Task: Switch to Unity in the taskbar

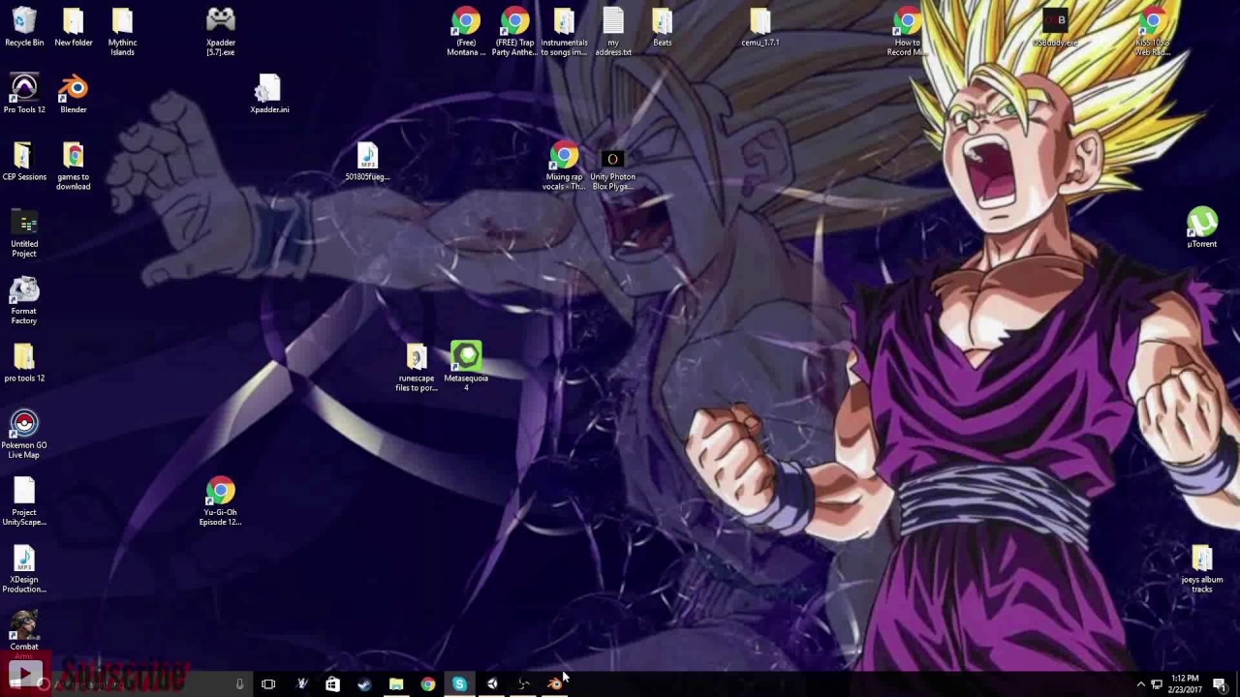Action: coord(492,684)
